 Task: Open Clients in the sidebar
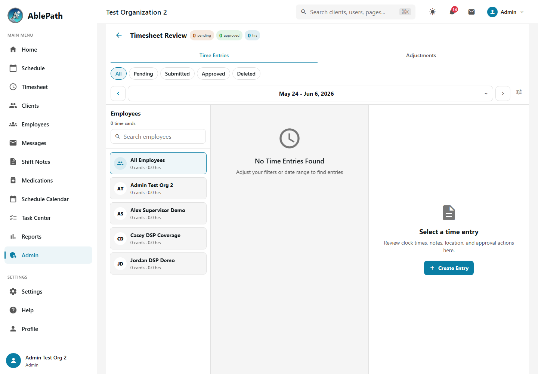point(48,105)
